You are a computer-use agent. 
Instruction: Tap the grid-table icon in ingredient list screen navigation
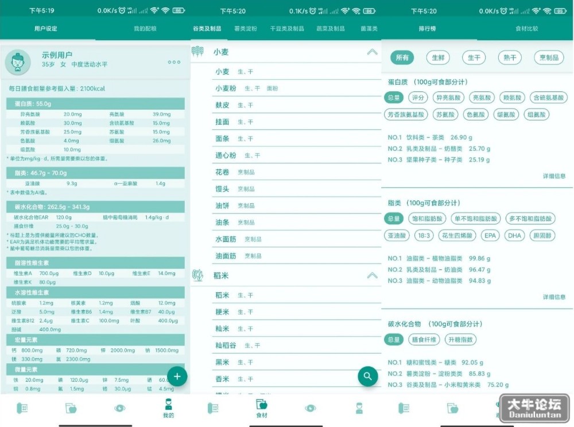[x=213, y=408]
